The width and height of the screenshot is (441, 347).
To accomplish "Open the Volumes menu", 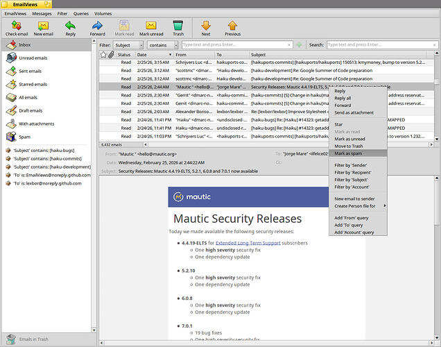I will tap(103, 13).
